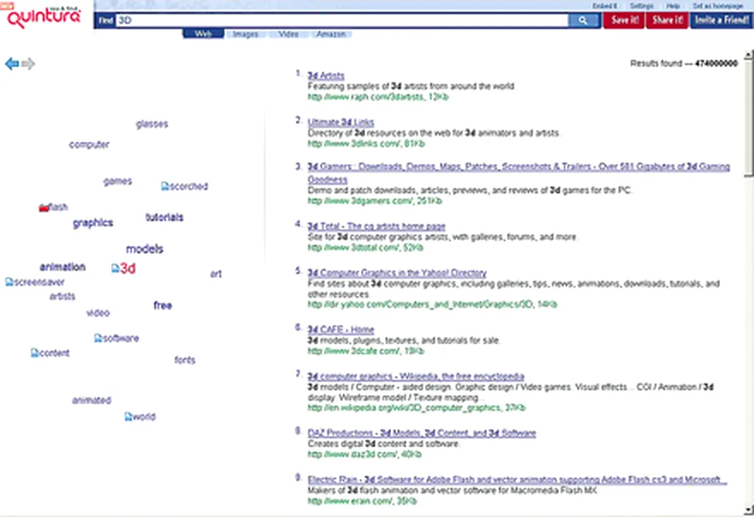Screen dimensions: 754x517
Task: Click the tutorials cloud tag
Action: [x=164, y=217]
